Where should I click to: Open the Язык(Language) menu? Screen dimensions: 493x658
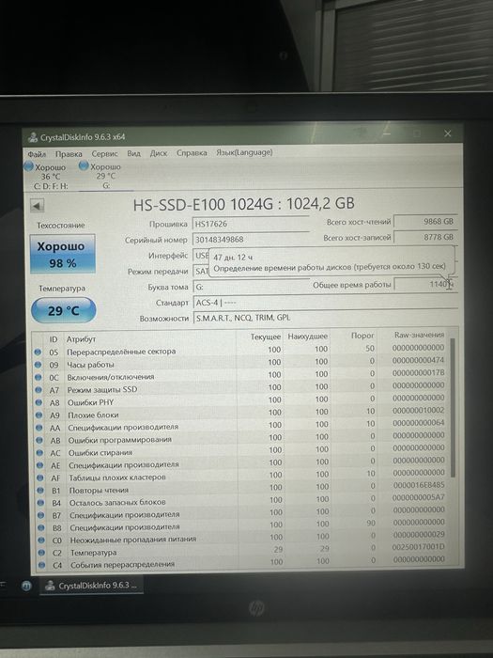click(x=244, y=152)
